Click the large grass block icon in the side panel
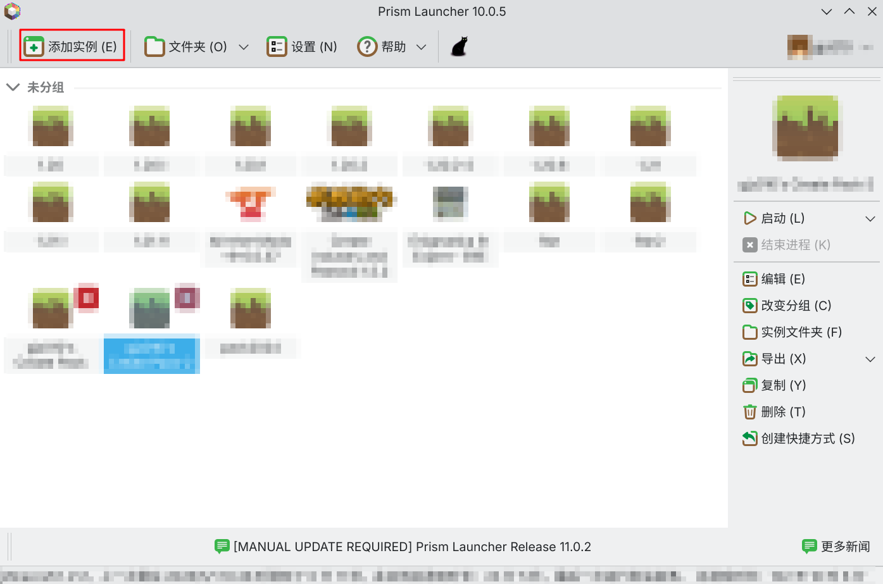883x584 pixels. tap(806, 128)
